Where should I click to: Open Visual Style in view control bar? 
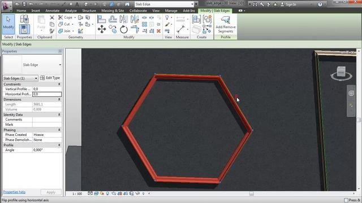click(x=96, y=193)
